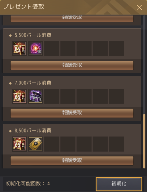Click the red treasure box in 5,500 pearl tier
Image resolution: width=147 pixels, height=192 pixels.
19,48
